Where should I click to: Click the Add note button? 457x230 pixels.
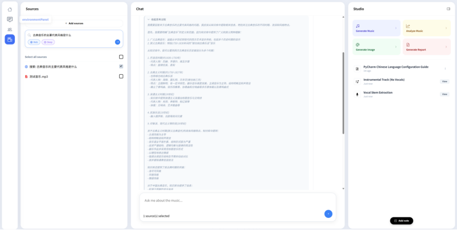point(401,221)
